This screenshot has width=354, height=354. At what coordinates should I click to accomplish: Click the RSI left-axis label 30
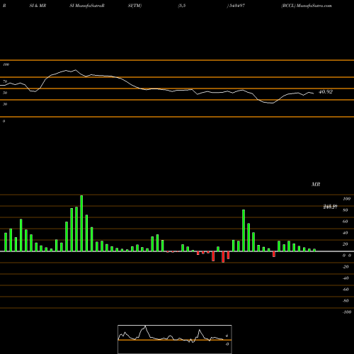(5, 104)
